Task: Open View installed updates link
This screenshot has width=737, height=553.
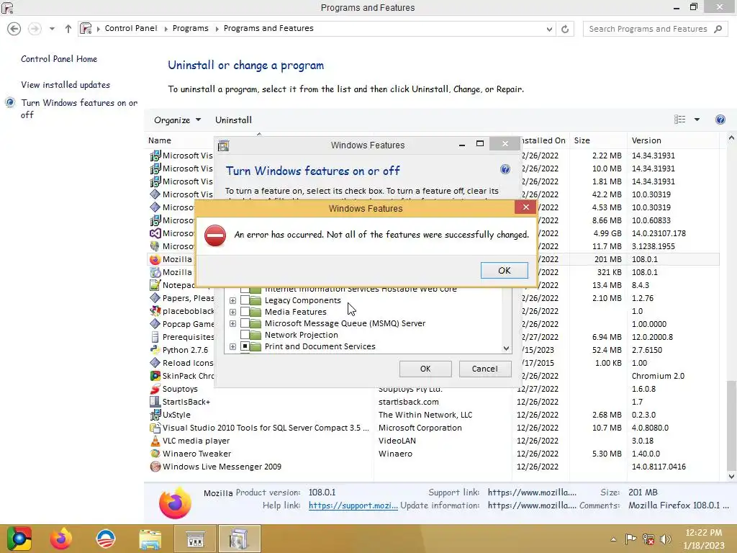Action: (65, 85)
